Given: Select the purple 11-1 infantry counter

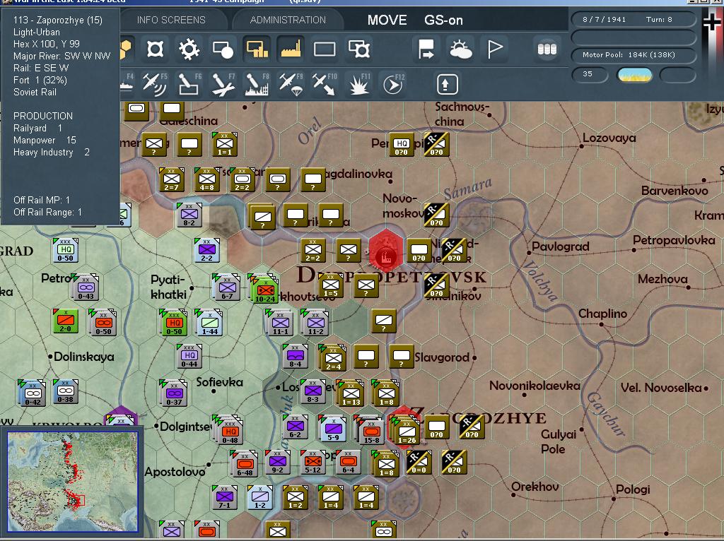Looking at the screenshot, I should [280, 322].
